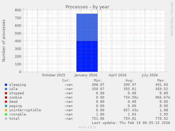175x131 pixels.
Task: Click the 'sleeping' legend label
Action: (x=18, y=85)
